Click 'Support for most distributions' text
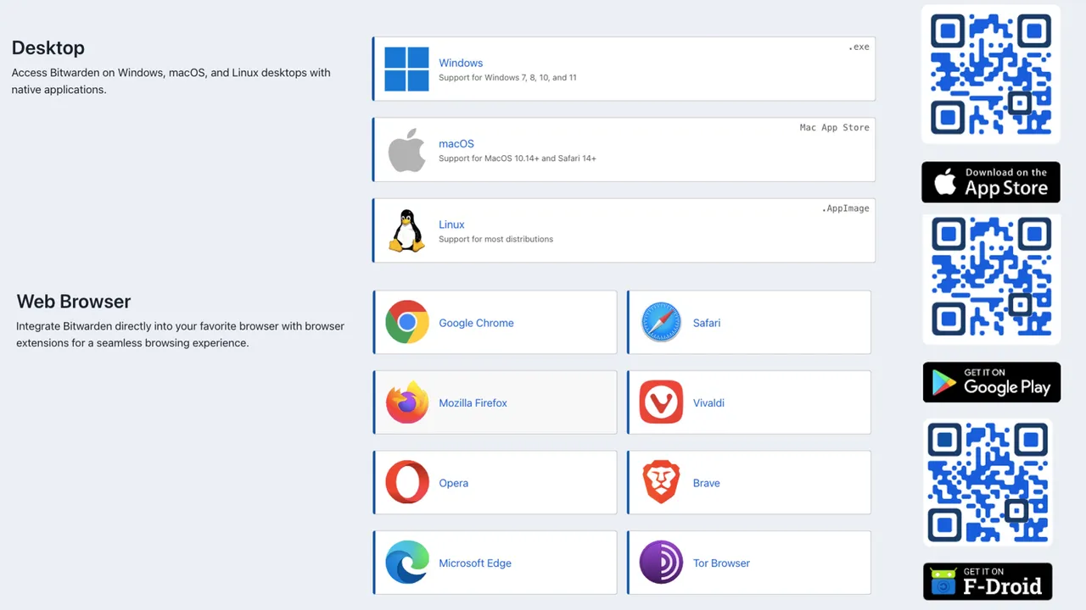 [x=495, y=239]
